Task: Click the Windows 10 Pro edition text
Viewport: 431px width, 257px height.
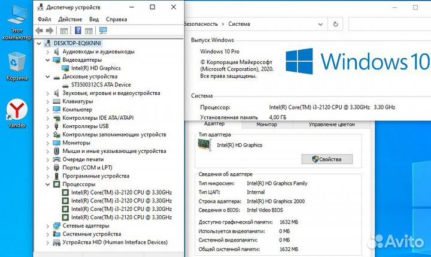Action: point(220,52)
